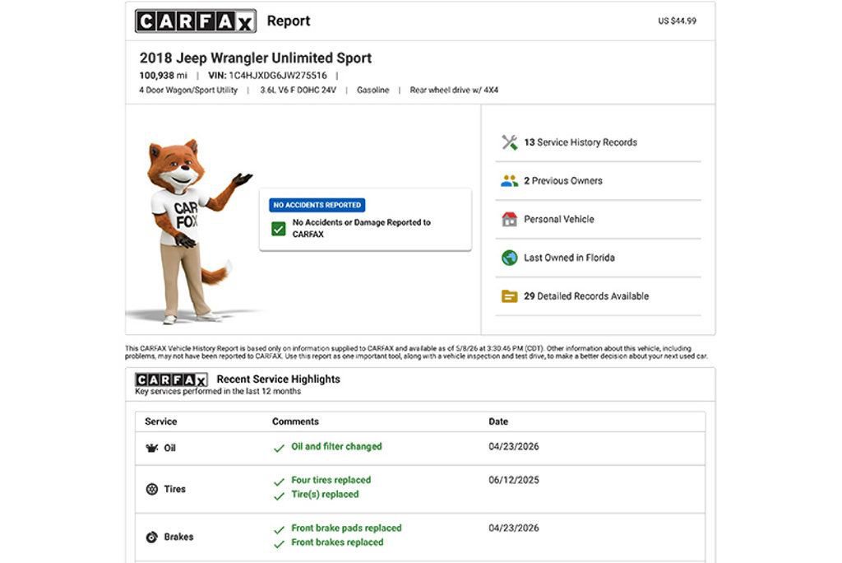This screenshot has height=563, width=842.
Task: Open 29 Detailed Records Available
Action: pyautogui.click(x=586, y=296)
